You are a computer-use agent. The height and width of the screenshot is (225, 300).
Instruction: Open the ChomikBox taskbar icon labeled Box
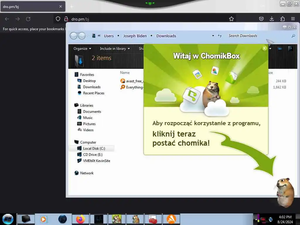pos(117,219)
